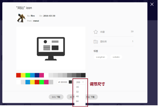161x107 pixels.
Task: Choose size 32 from dropdown list
Action: (77, 92)
